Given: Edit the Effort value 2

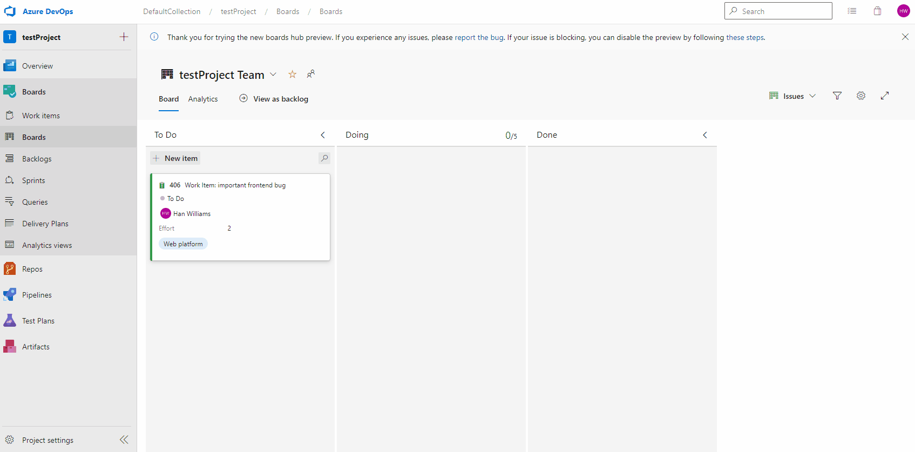Looking at the screenshot, I should click(x=229, y=228).
